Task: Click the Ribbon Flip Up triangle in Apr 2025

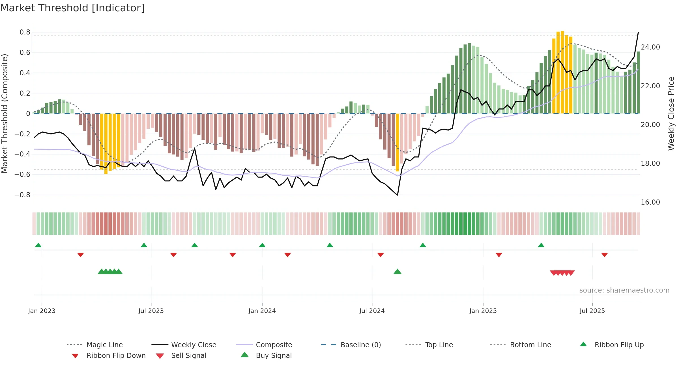Action: (541, 245)
